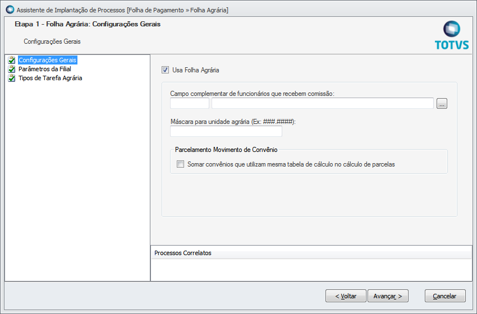Viewport: 477px width, 314px height.
Task: Click the Parcelamento Movimento de Convênio group label
Action: tap(226, 150)
